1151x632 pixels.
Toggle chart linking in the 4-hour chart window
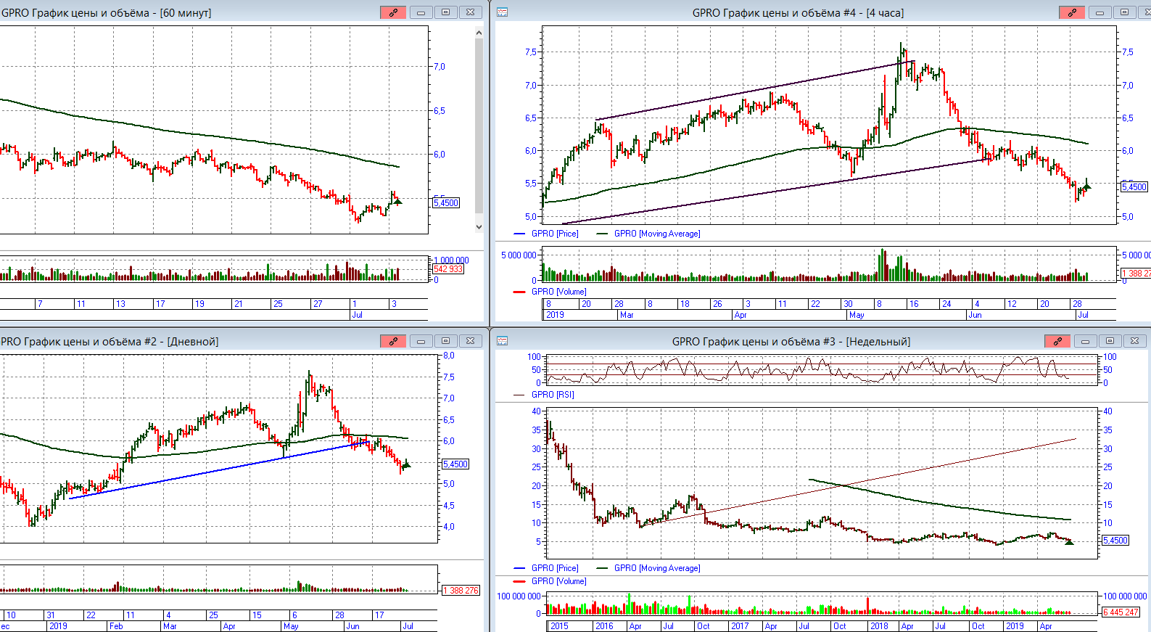(x=1071, y=12)
